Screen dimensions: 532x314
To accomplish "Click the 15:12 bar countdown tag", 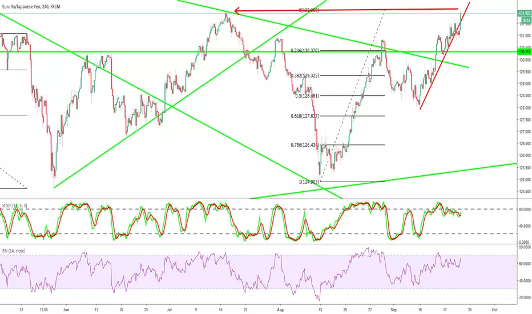I will [526, 21].
